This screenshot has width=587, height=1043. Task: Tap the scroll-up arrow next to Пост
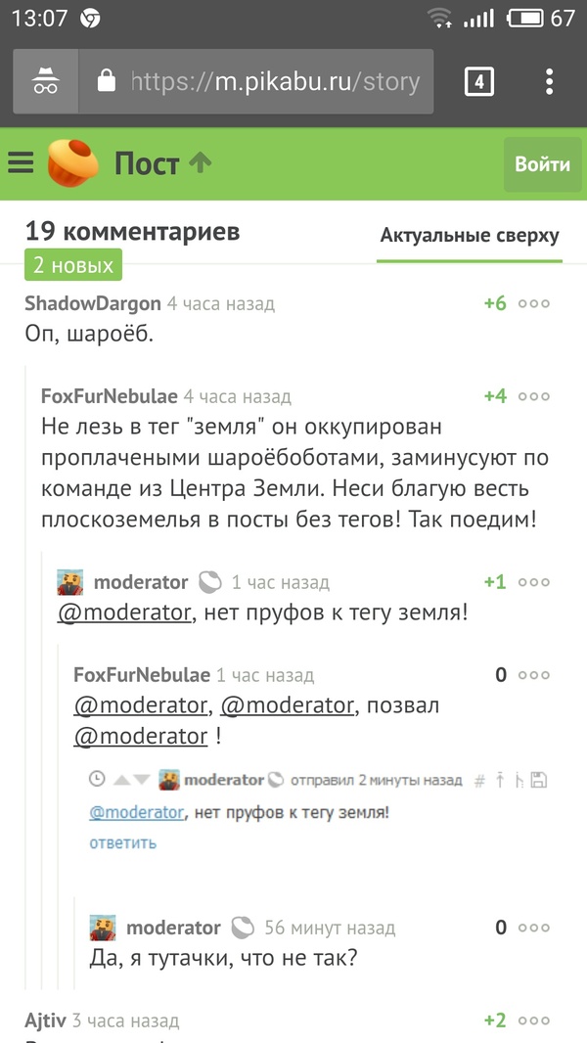pyautogui.click(x=201, y=162)
